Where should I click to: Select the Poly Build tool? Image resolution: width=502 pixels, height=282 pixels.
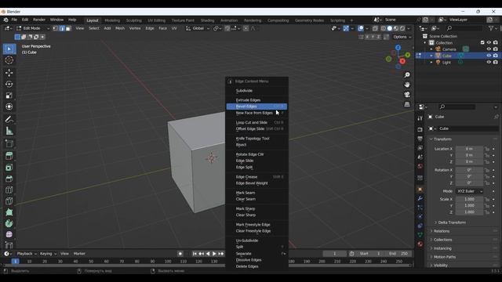[9, 212]
